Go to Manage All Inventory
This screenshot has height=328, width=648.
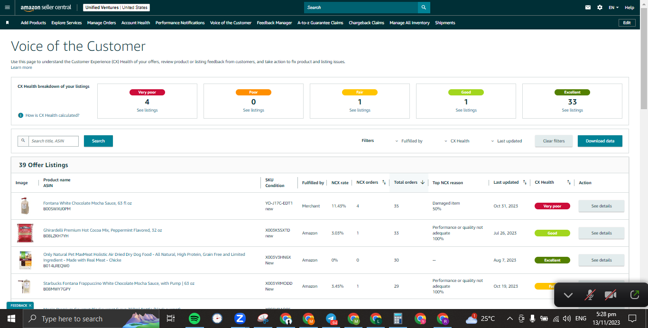[x=410, y=23]
